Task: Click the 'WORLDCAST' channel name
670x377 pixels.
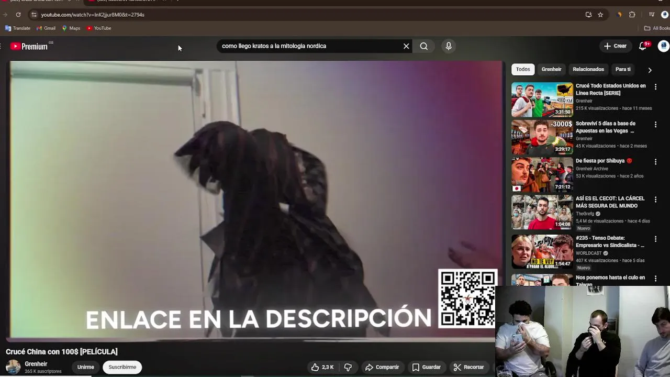Action: coord(589,253)
